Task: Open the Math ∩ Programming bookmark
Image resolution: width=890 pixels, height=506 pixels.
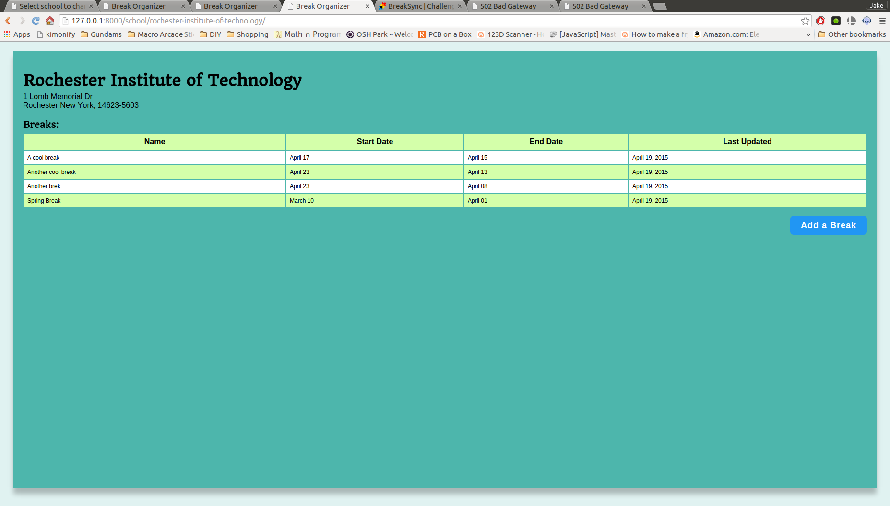Action: (308, 34)
